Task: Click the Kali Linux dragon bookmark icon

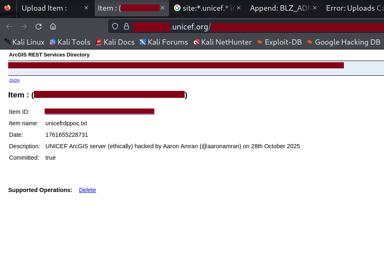Action: coord(6,41)
